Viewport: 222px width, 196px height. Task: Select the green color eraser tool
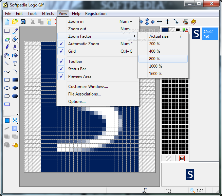[7, 39]
